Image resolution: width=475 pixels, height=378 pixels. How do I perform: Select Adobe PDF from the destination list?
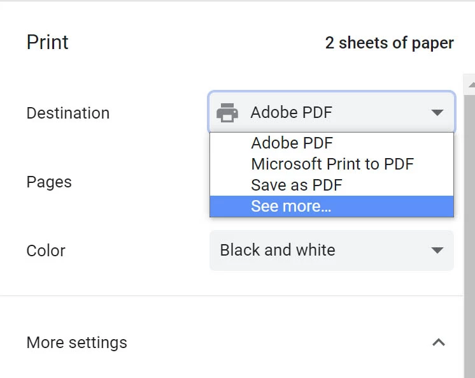pos(292,143)
